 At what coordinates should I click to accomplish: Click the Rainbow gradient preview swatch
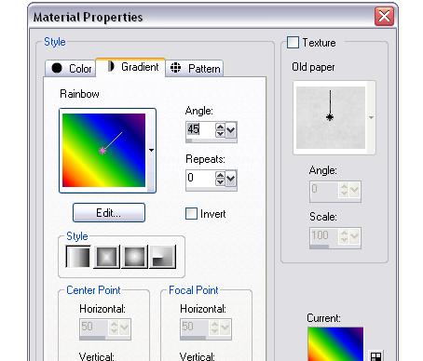(x=103, y=150)
